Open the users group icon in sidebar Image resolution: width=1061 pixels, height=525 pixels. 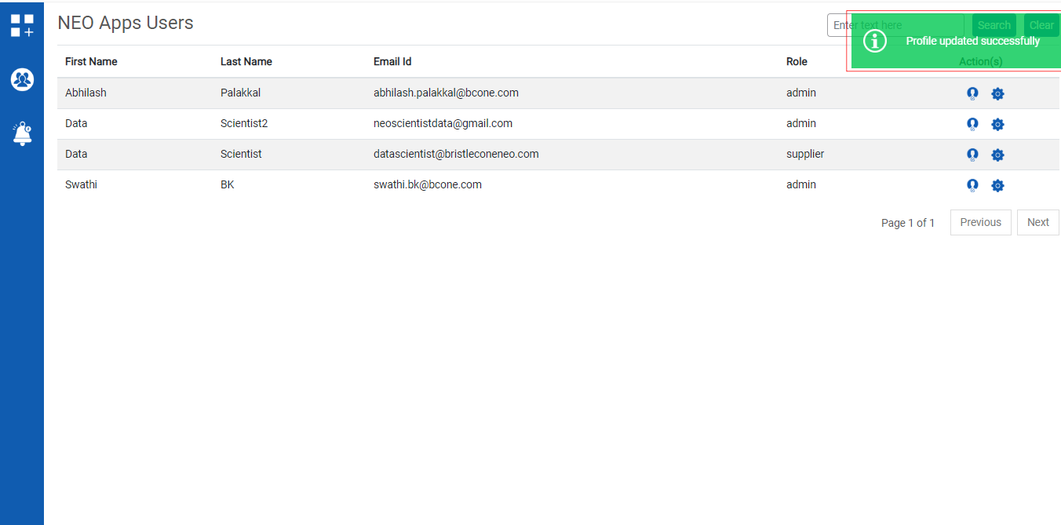click(22, 79)
